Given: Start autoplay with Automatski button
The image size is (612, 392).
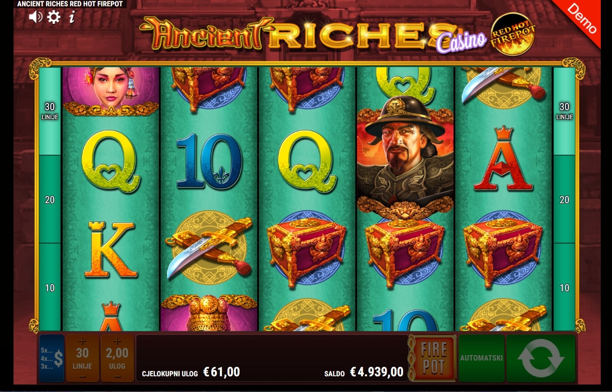Looking at the screenshot, I should click(x=481, y=358).
